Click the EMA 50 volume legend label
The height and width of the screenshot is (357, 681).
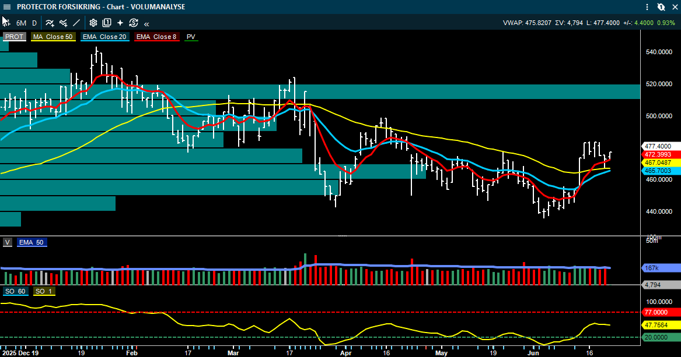pos(32,242)
